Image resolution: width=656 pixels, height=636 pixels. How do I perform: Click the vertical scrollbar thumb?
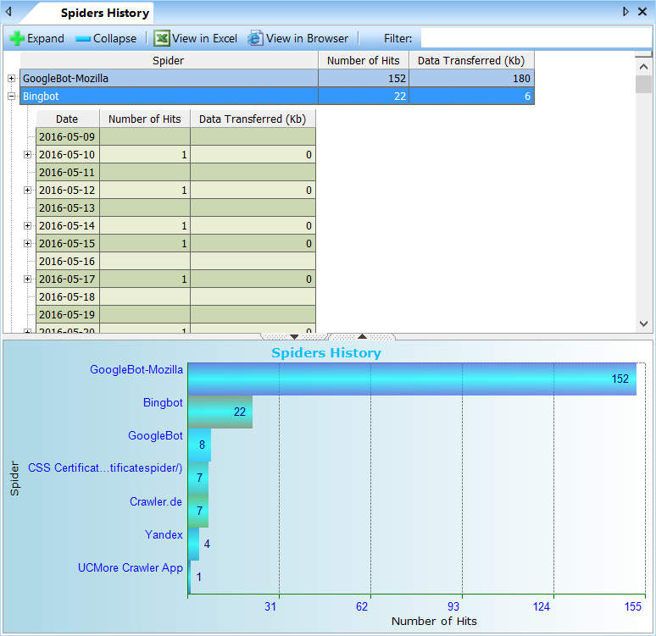(x=643, y=84)
